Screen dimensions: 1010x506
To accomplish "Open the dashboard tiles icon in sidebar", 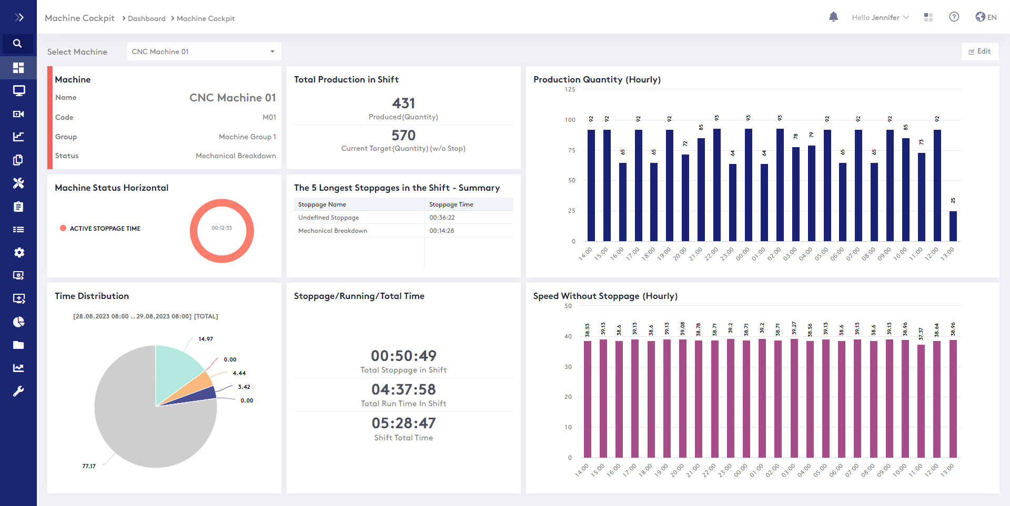I will (18, 68).
